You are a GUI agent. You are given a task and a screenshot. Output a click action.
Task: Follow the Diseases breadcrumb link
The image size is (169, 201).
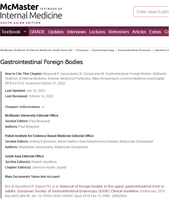click(x=83, y=50)
